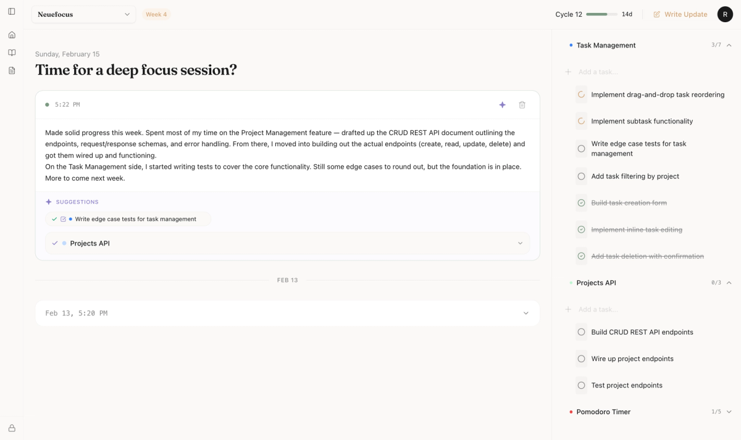
Task: Click the 5:22 PM timestamp
Action: 67,105
